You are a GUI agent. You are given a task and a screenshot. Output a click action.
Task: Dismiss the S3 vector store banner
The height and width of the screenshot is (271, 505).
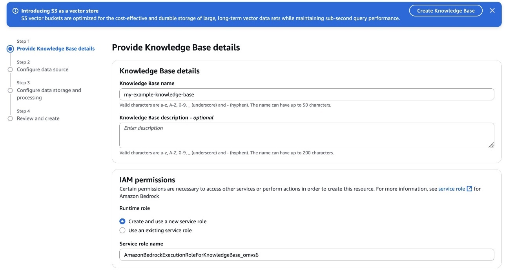(x=492, y=11)
